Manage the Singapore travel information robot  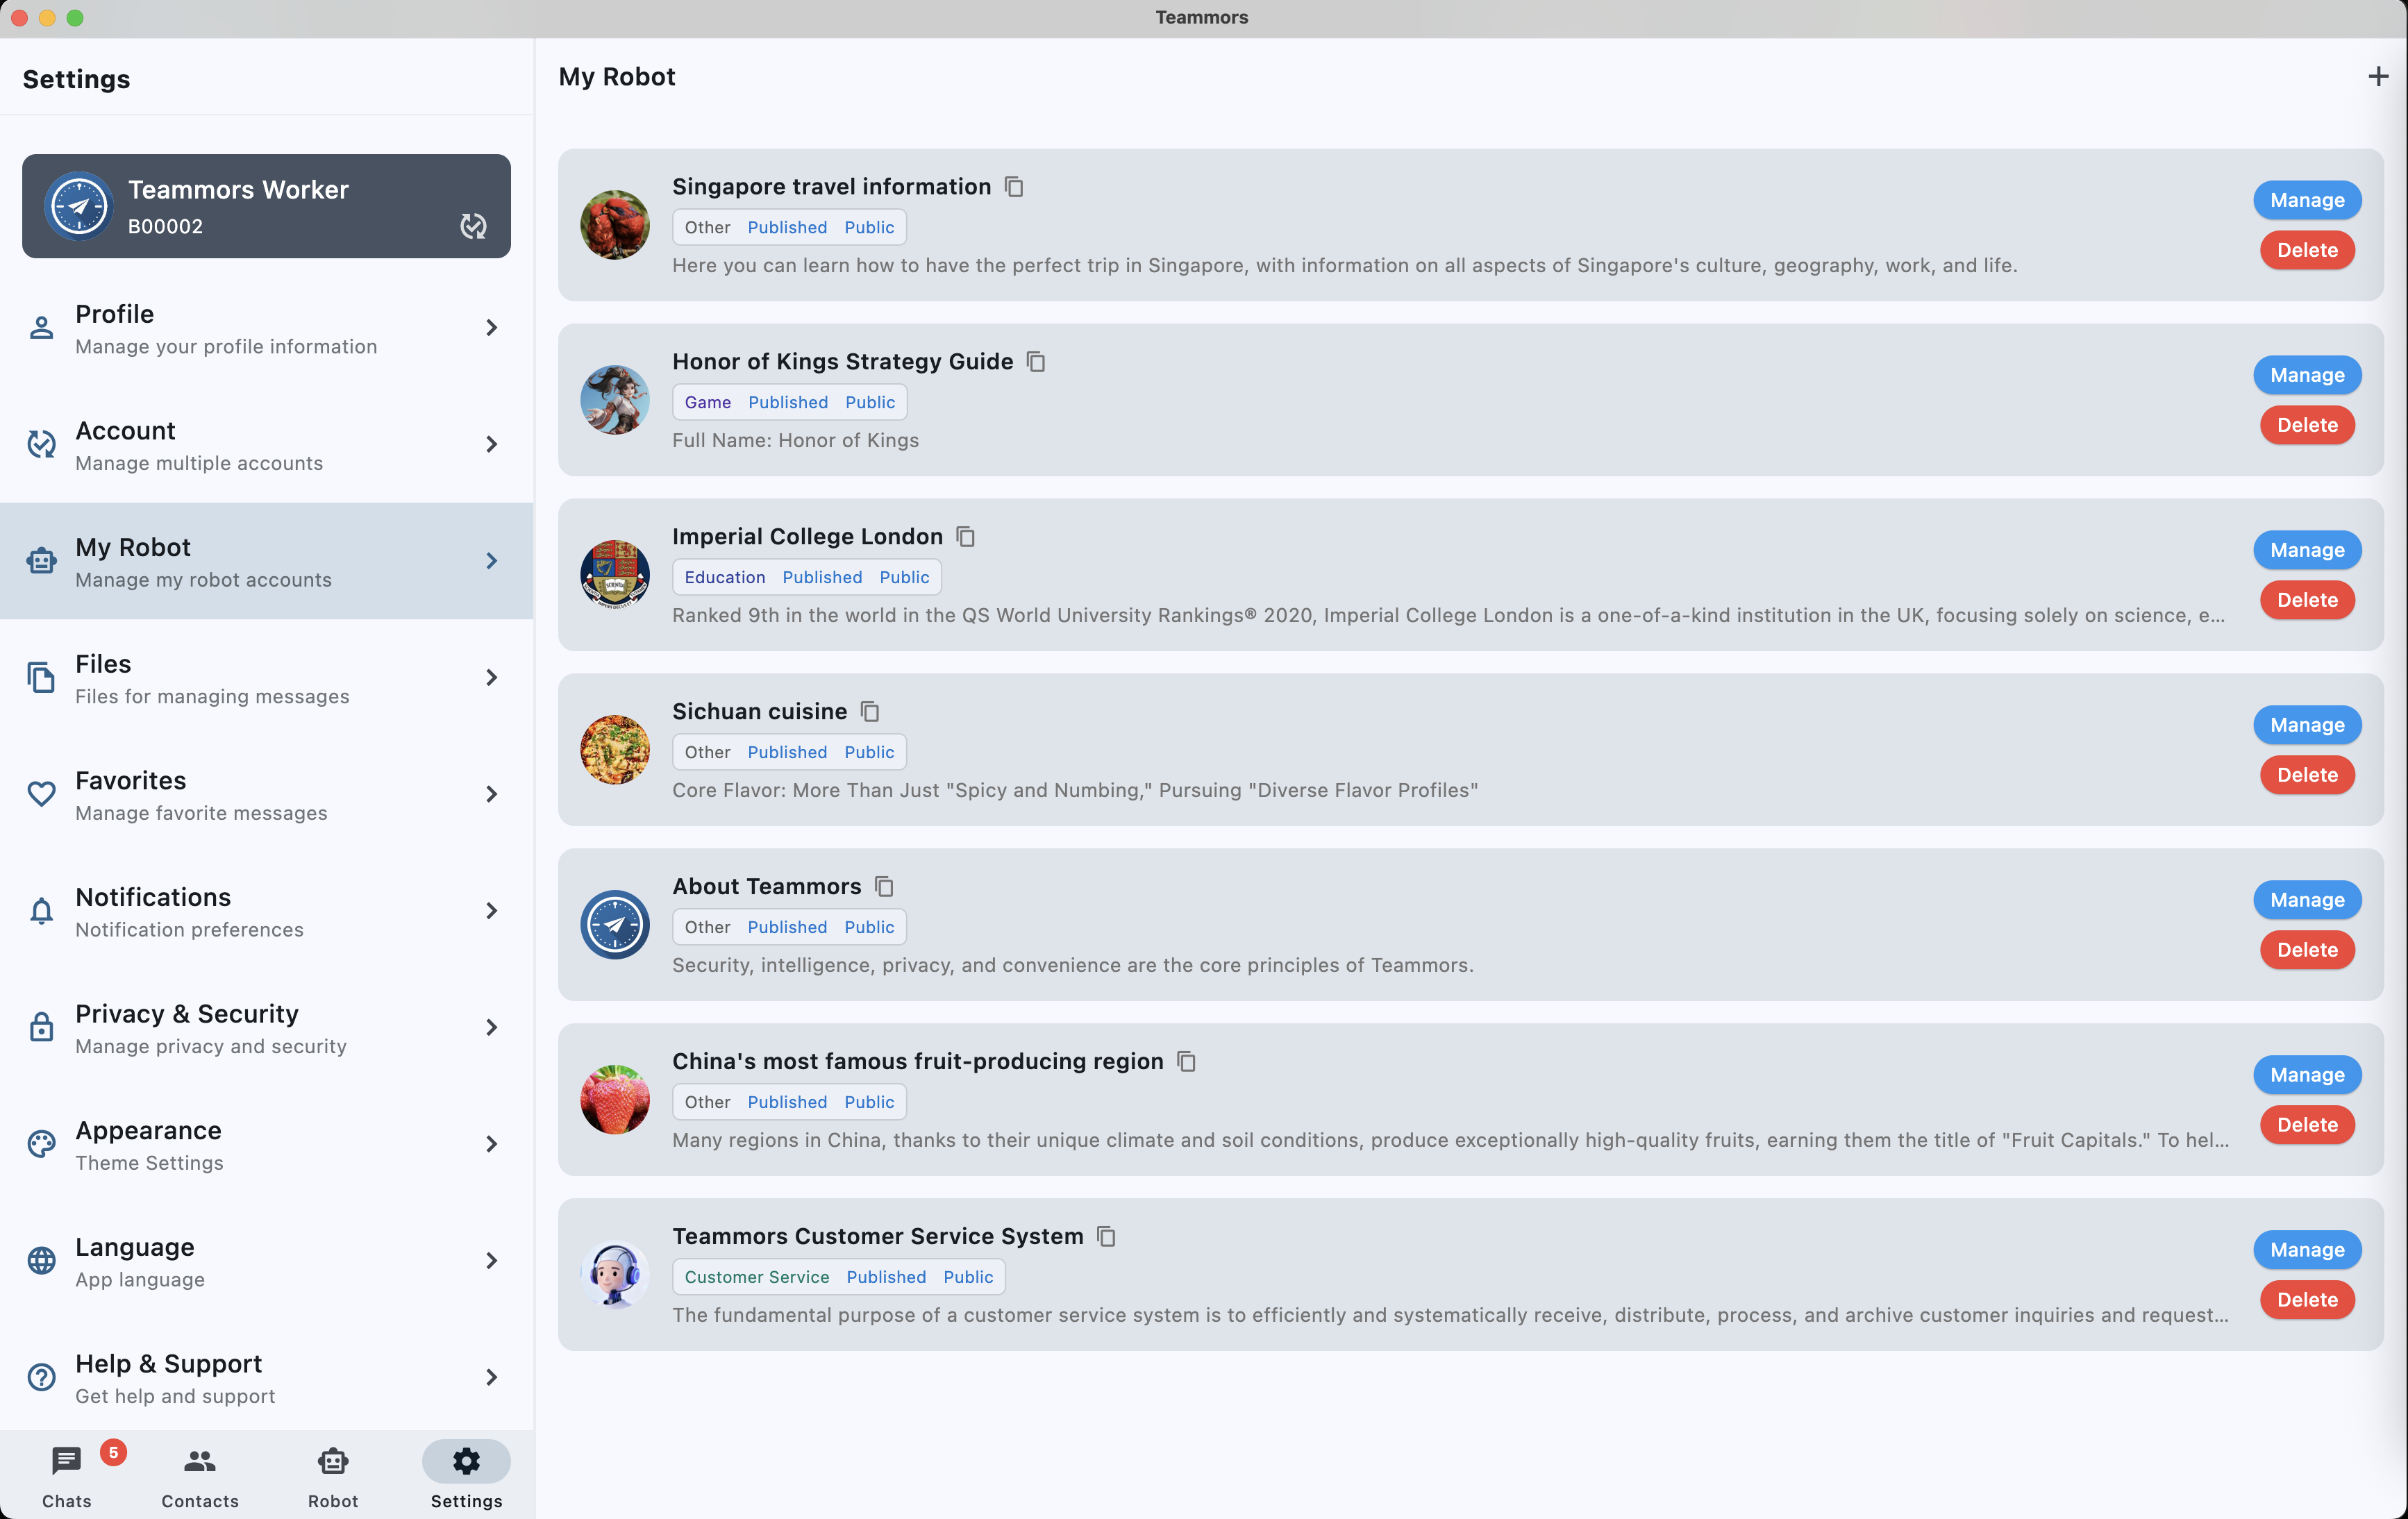[x=2306, y=200]
